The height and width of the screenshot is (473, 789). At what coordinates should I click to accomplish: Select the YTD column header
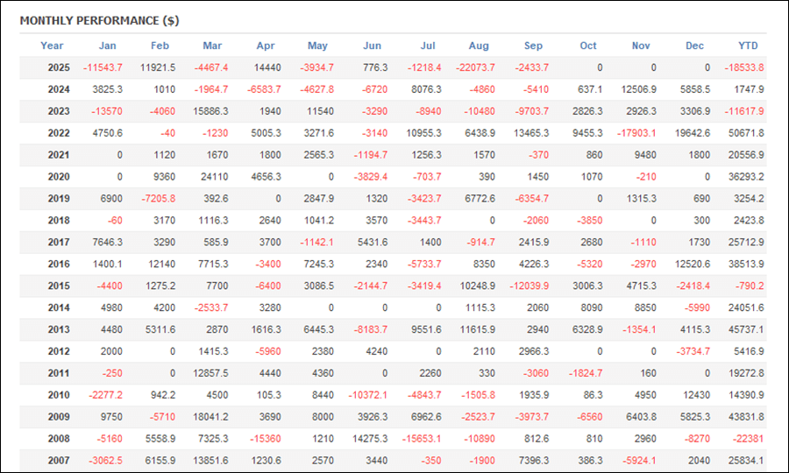(x=748, y=46)
